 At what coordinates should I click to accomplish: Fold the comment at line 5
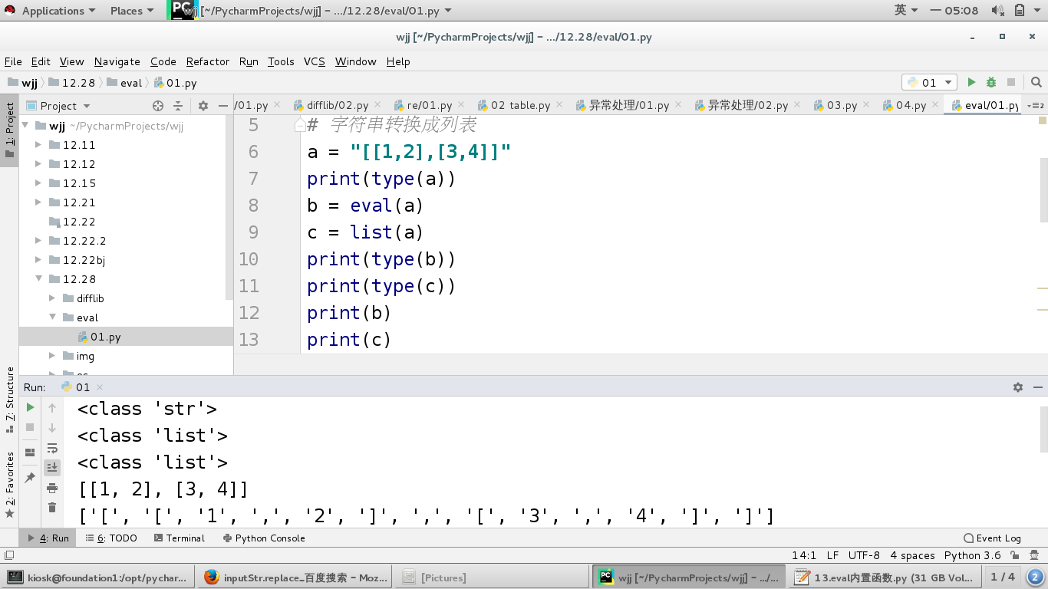pos(301,125)
